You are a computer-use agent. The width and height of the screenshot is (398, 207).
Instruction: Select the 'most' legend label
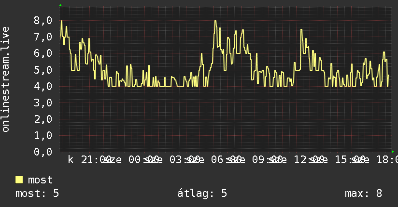pyautogui.click(x=41, y=180)
